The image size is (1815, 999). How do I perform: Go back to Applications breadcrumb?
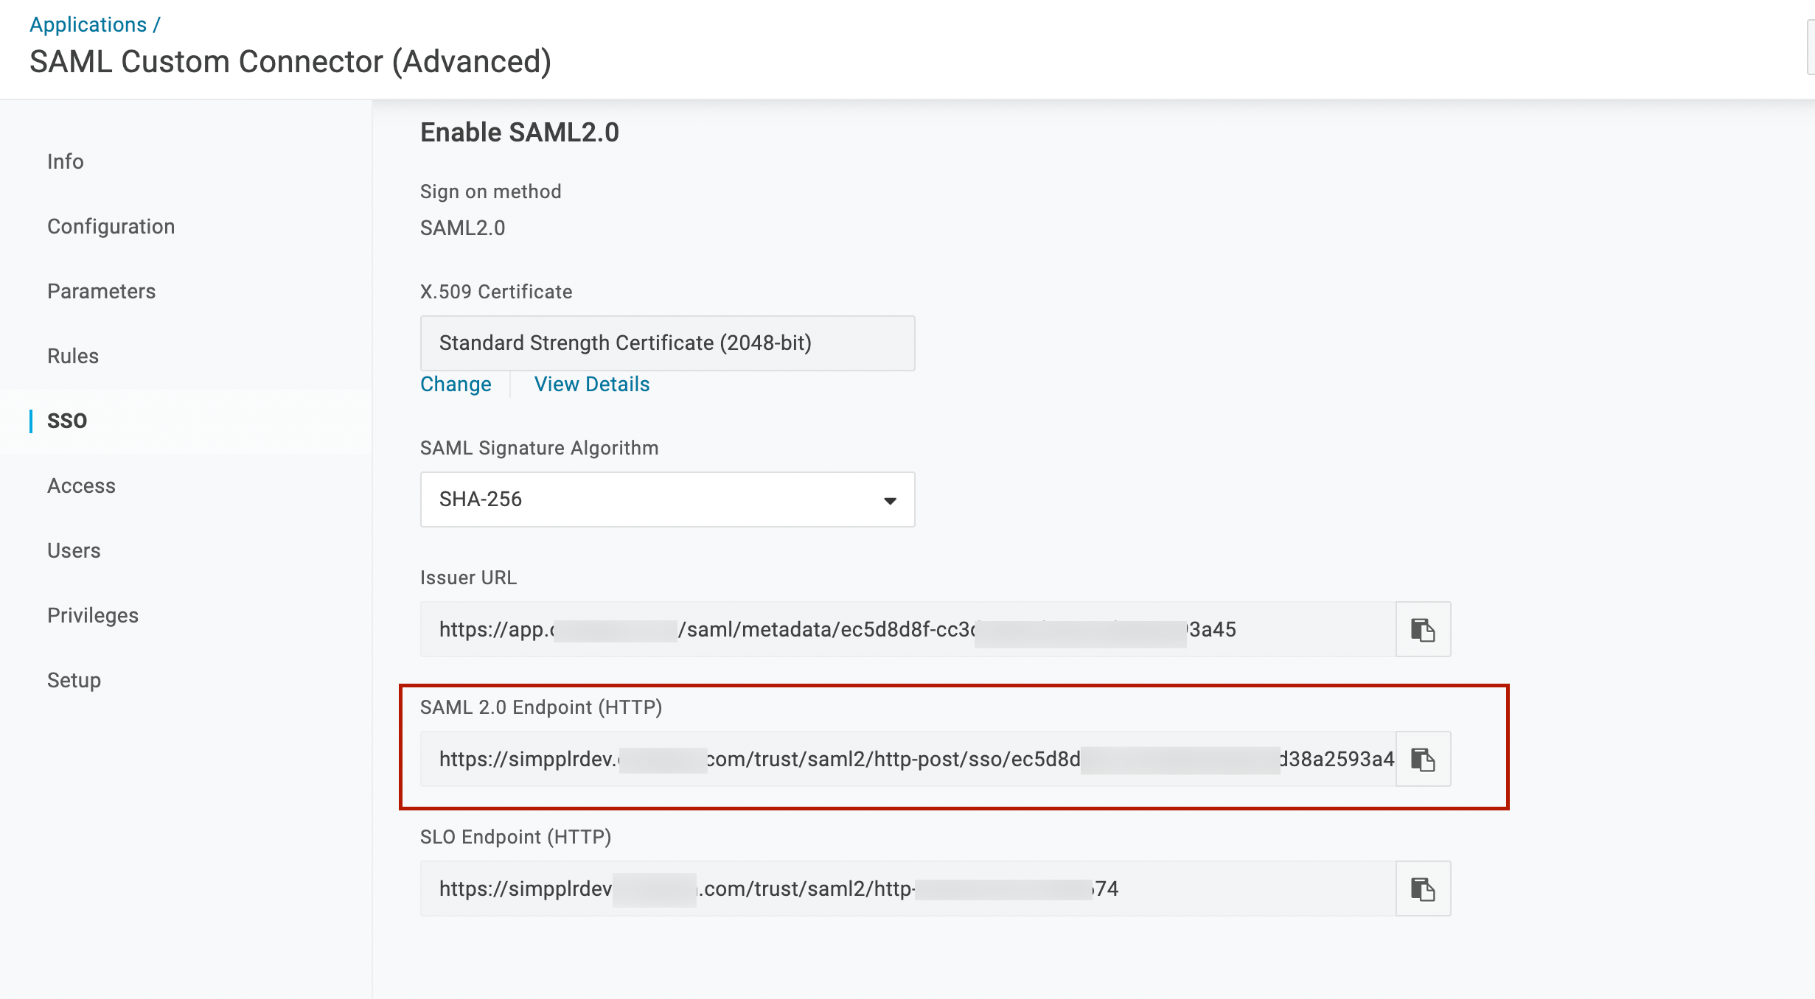click(x=88, y=24)
